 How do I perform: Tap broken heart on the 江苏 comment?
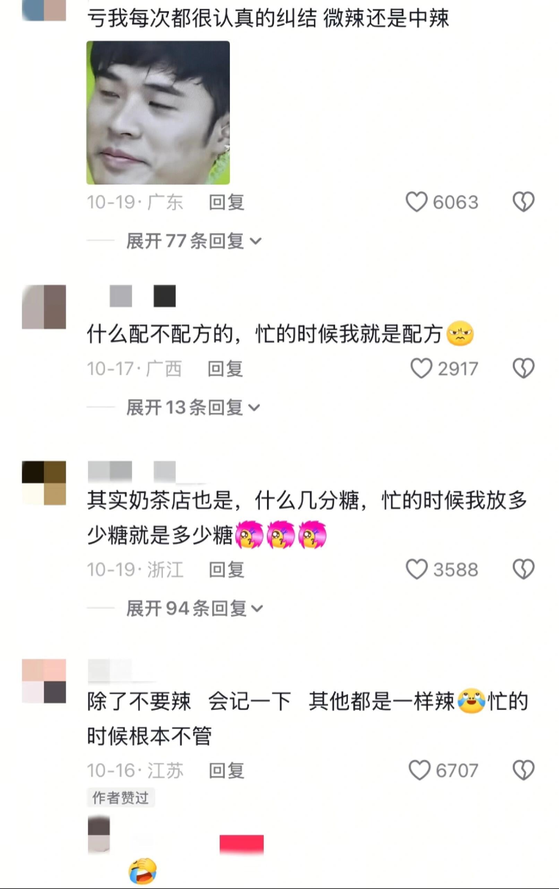click(523, 770)
